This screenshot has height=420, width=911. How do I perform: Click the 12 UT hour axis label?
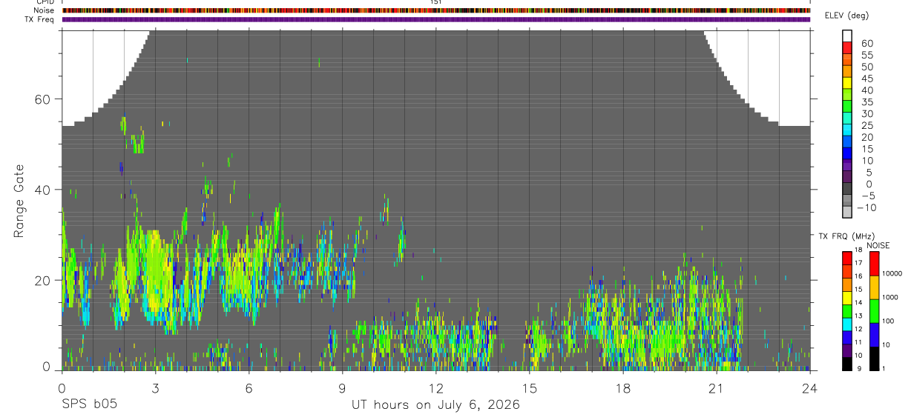click(x=435, y=388)
